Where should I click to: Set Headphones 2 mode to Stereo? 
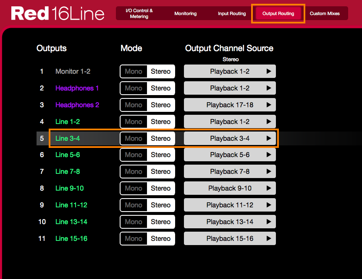pyautogui.click(x=161, y=105)
